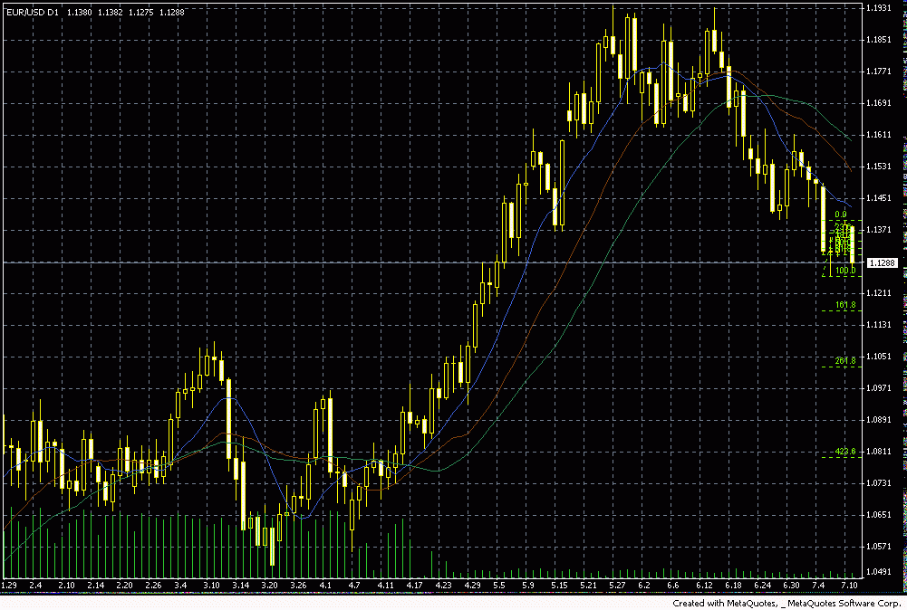Click the 5.21 date on time axis
907x610 pixels.
tap(588, 586)
